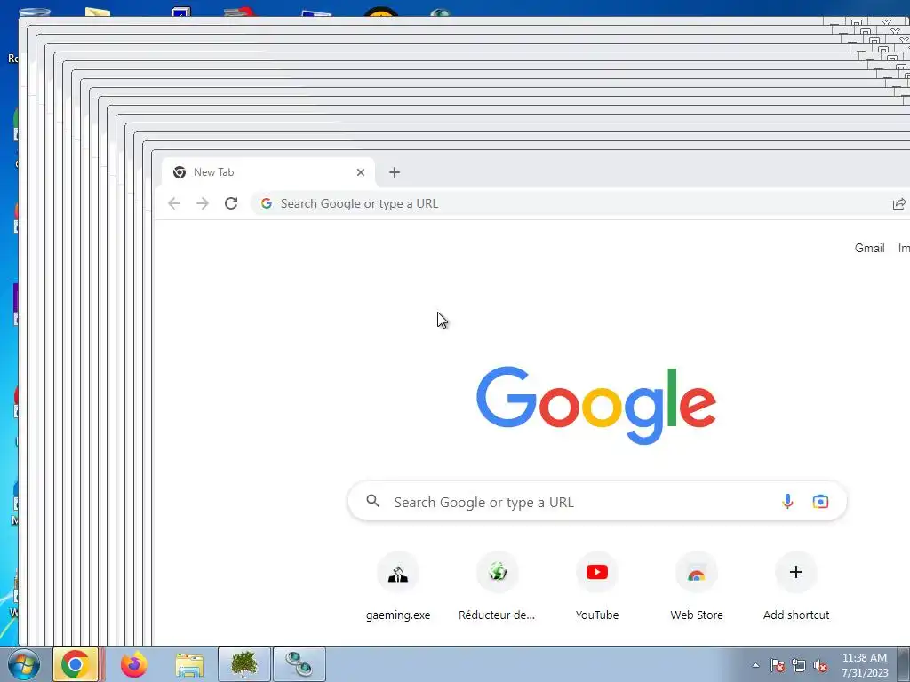Share this page icon in address bar
The image size is (910, 682).
(x=899, y=203)
